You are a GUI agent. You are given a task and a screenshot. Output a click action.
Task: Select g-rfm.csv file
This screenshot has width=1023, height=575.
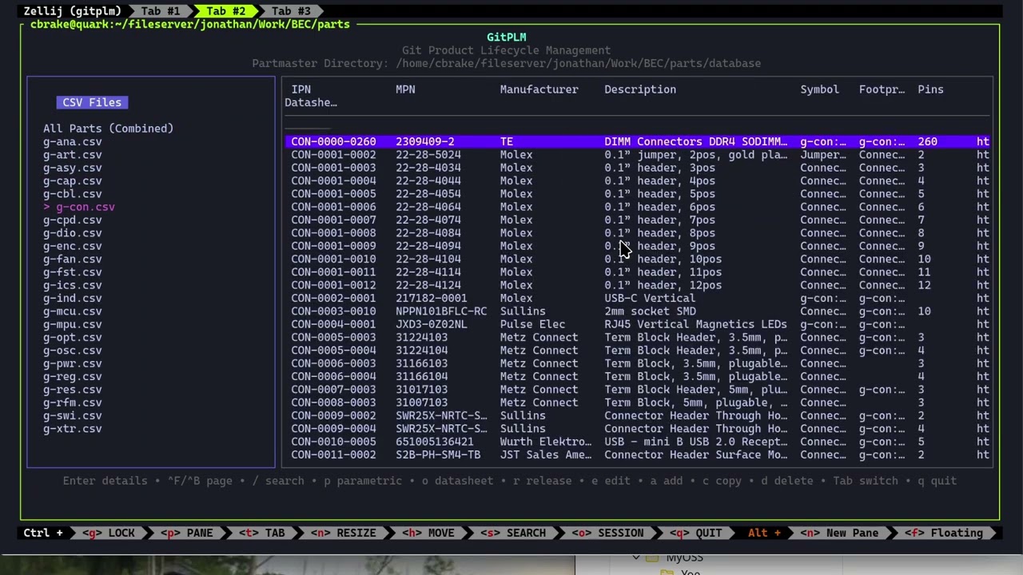pyautogui.click(x=73, y=402)
